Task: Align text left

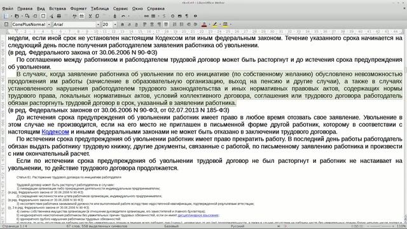Action: click(144, 24)
